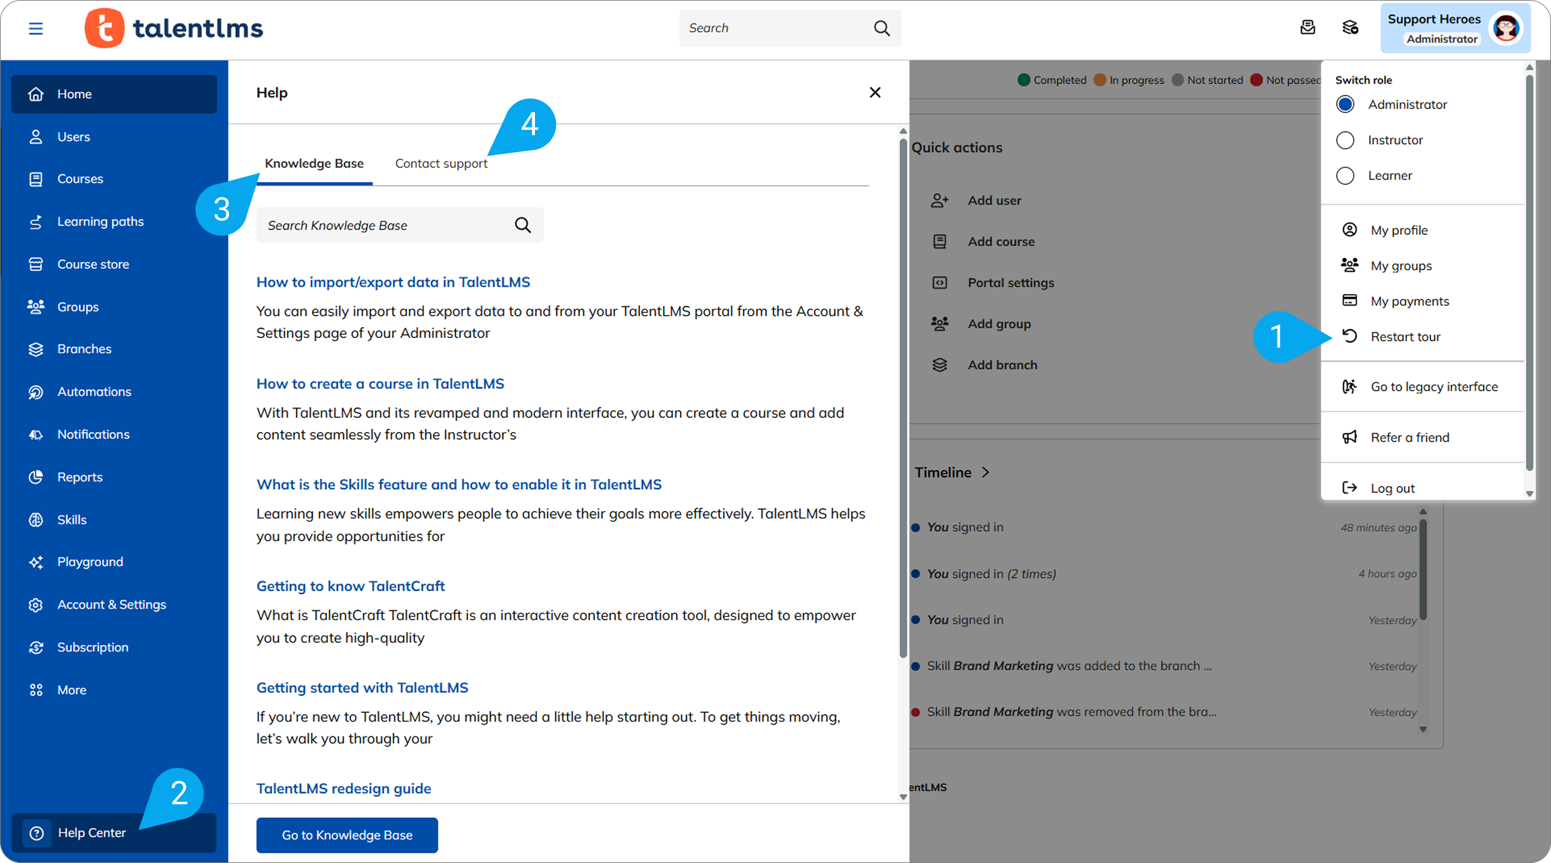Screen dimensions: 1551x863
Task: Click the My payments card icon
Action: (1350, 300)
